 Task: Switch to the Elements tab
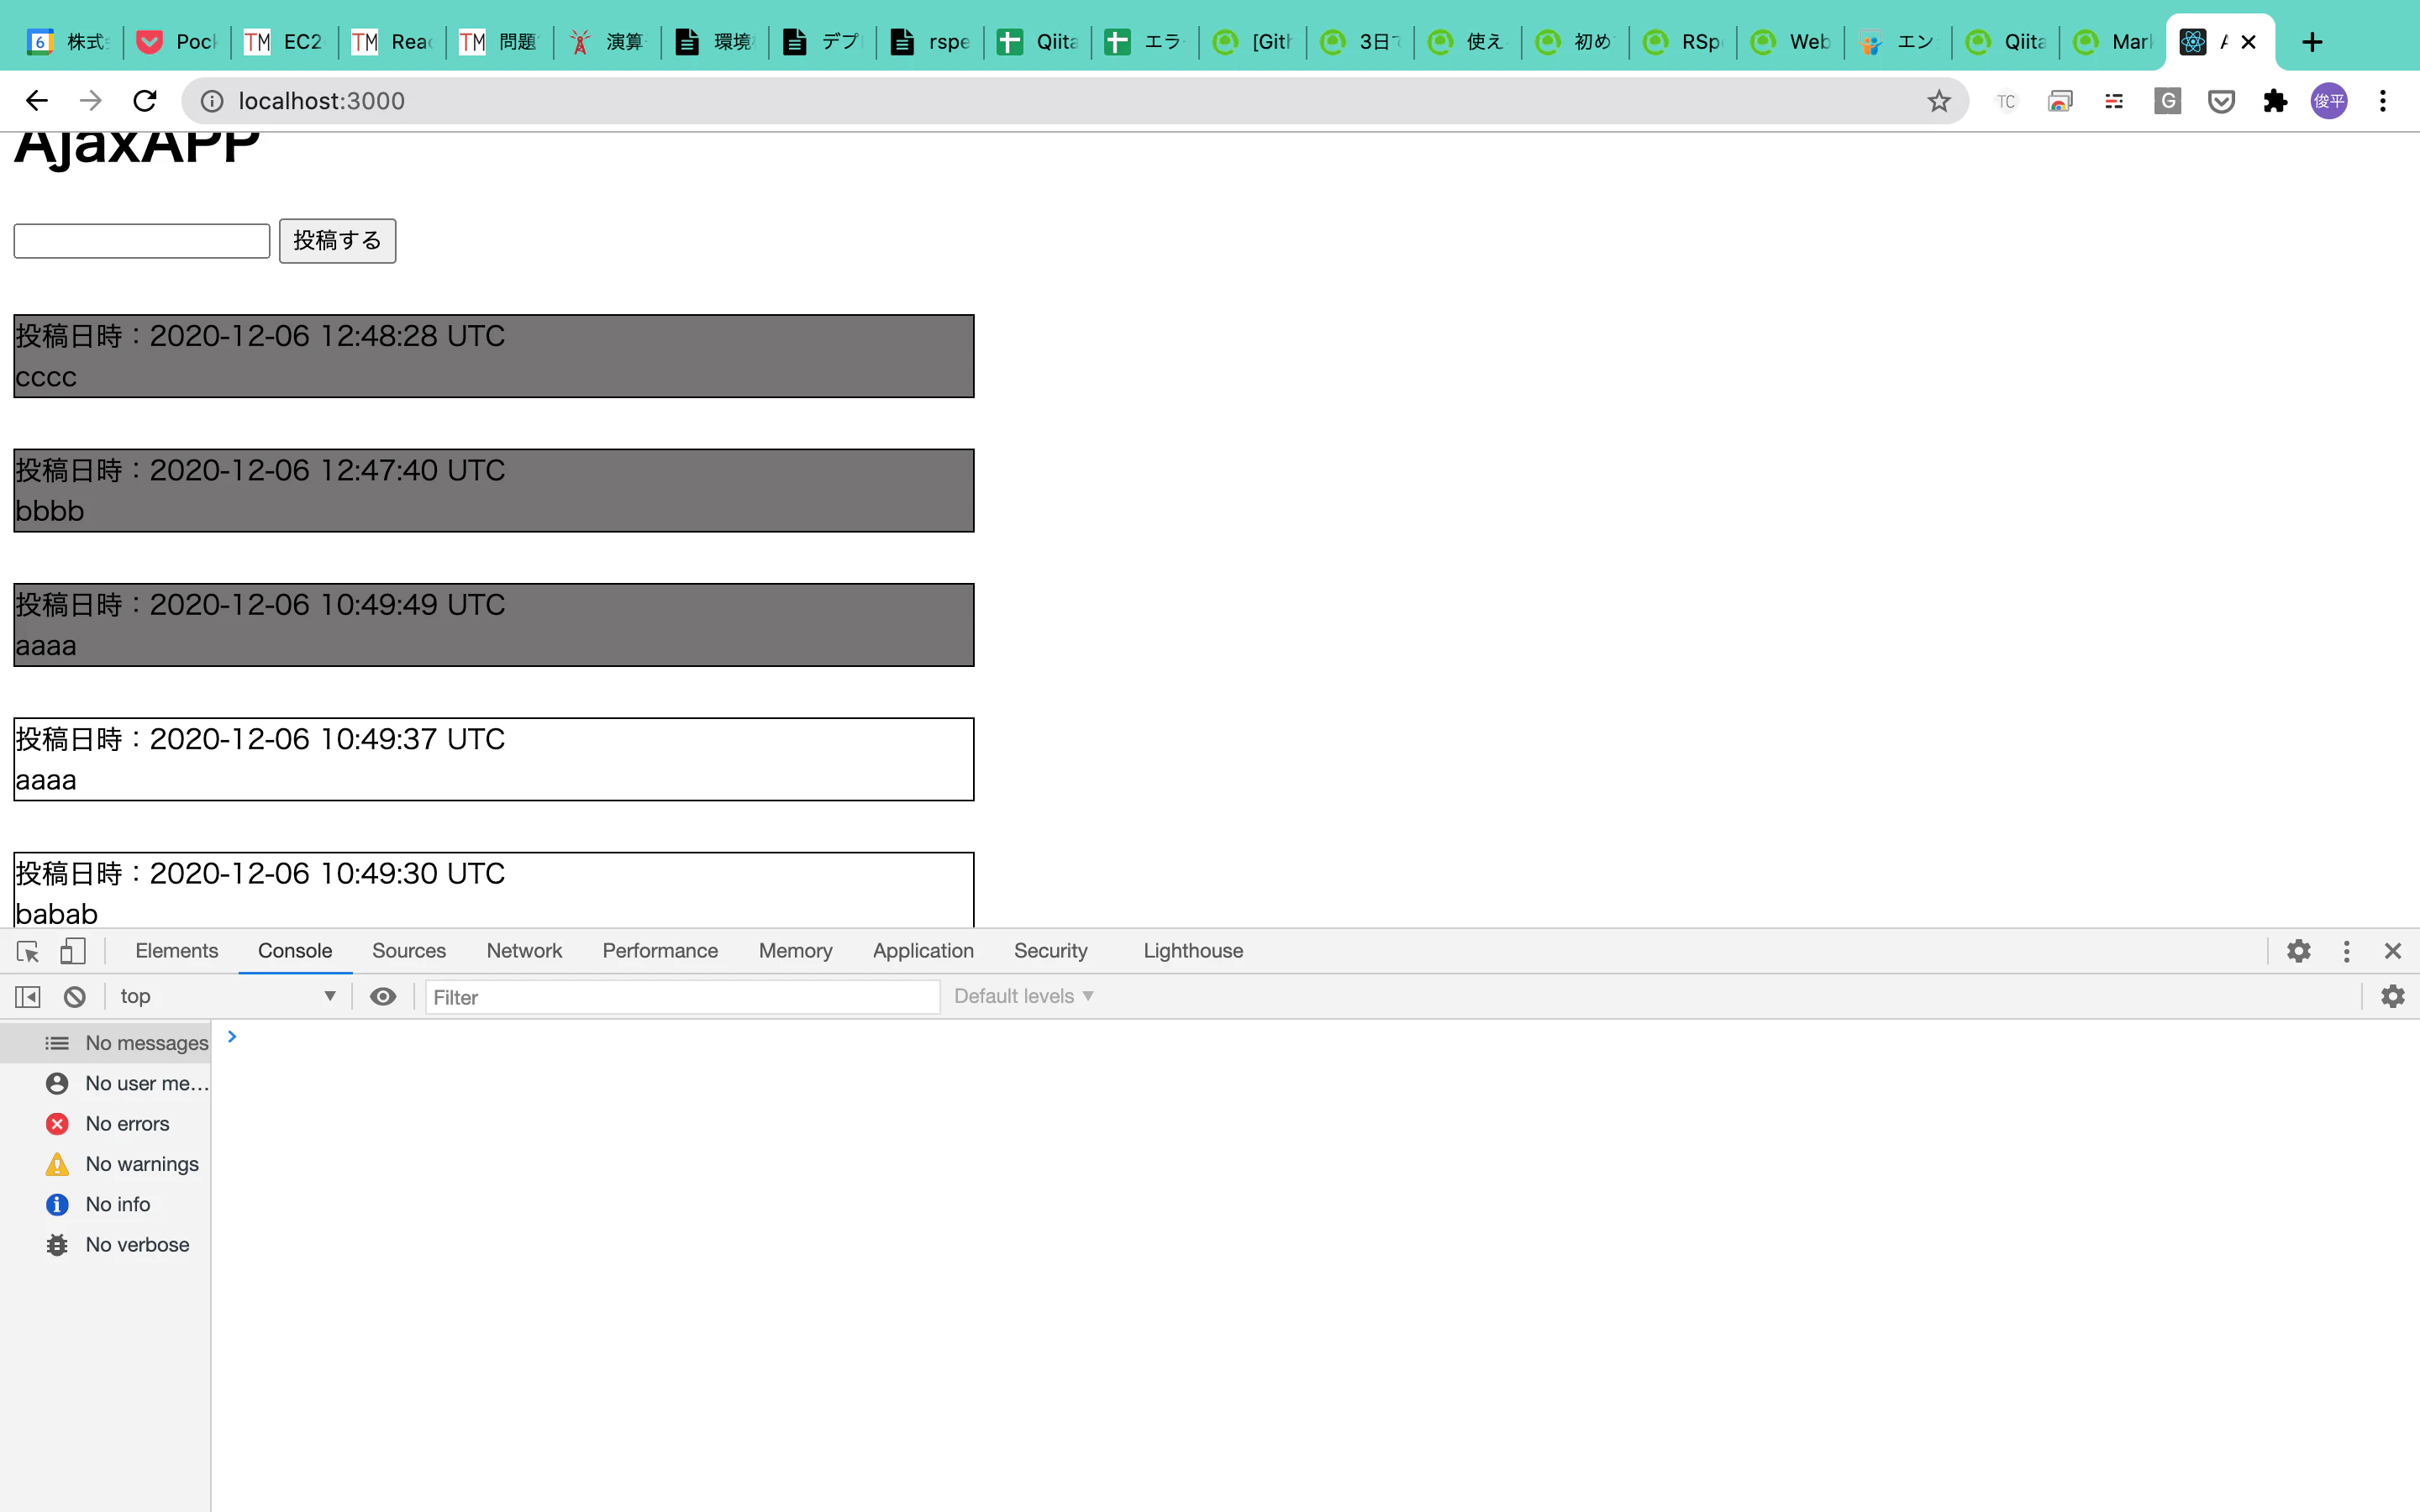(176, 951)
